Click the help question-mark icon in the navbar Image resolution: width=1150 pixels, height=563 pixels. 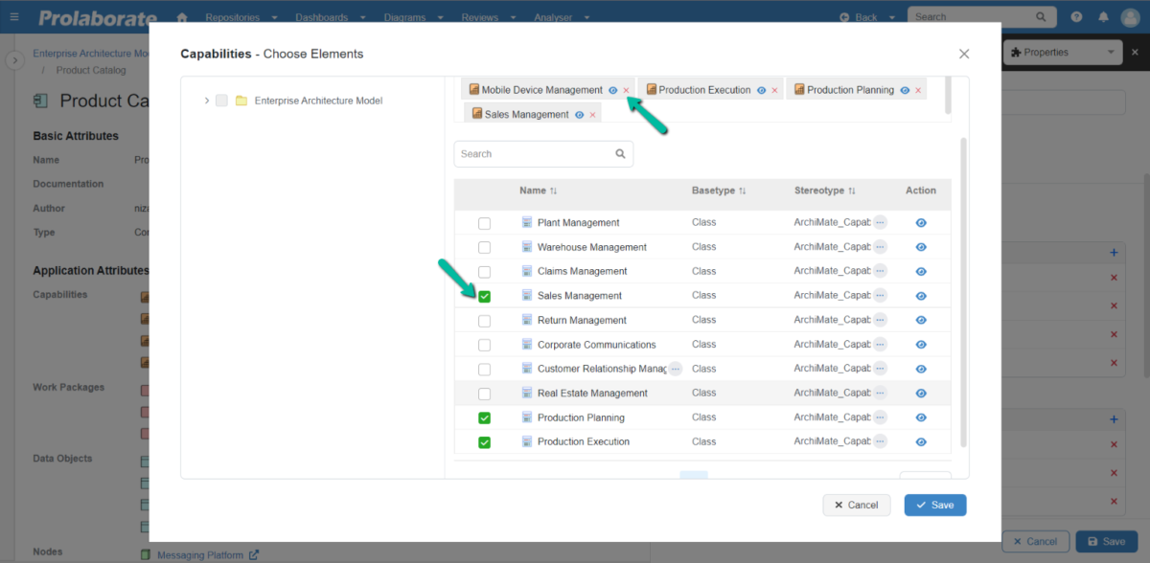click(x=1075, y=16)
